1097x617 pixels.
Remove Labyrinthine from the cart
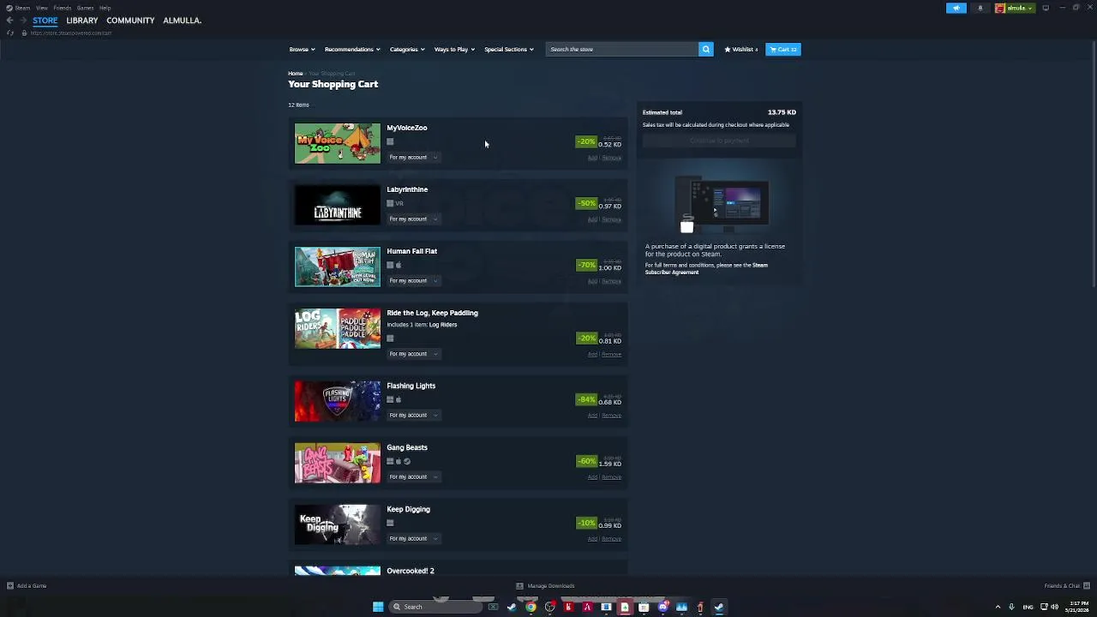pos(611,220)
